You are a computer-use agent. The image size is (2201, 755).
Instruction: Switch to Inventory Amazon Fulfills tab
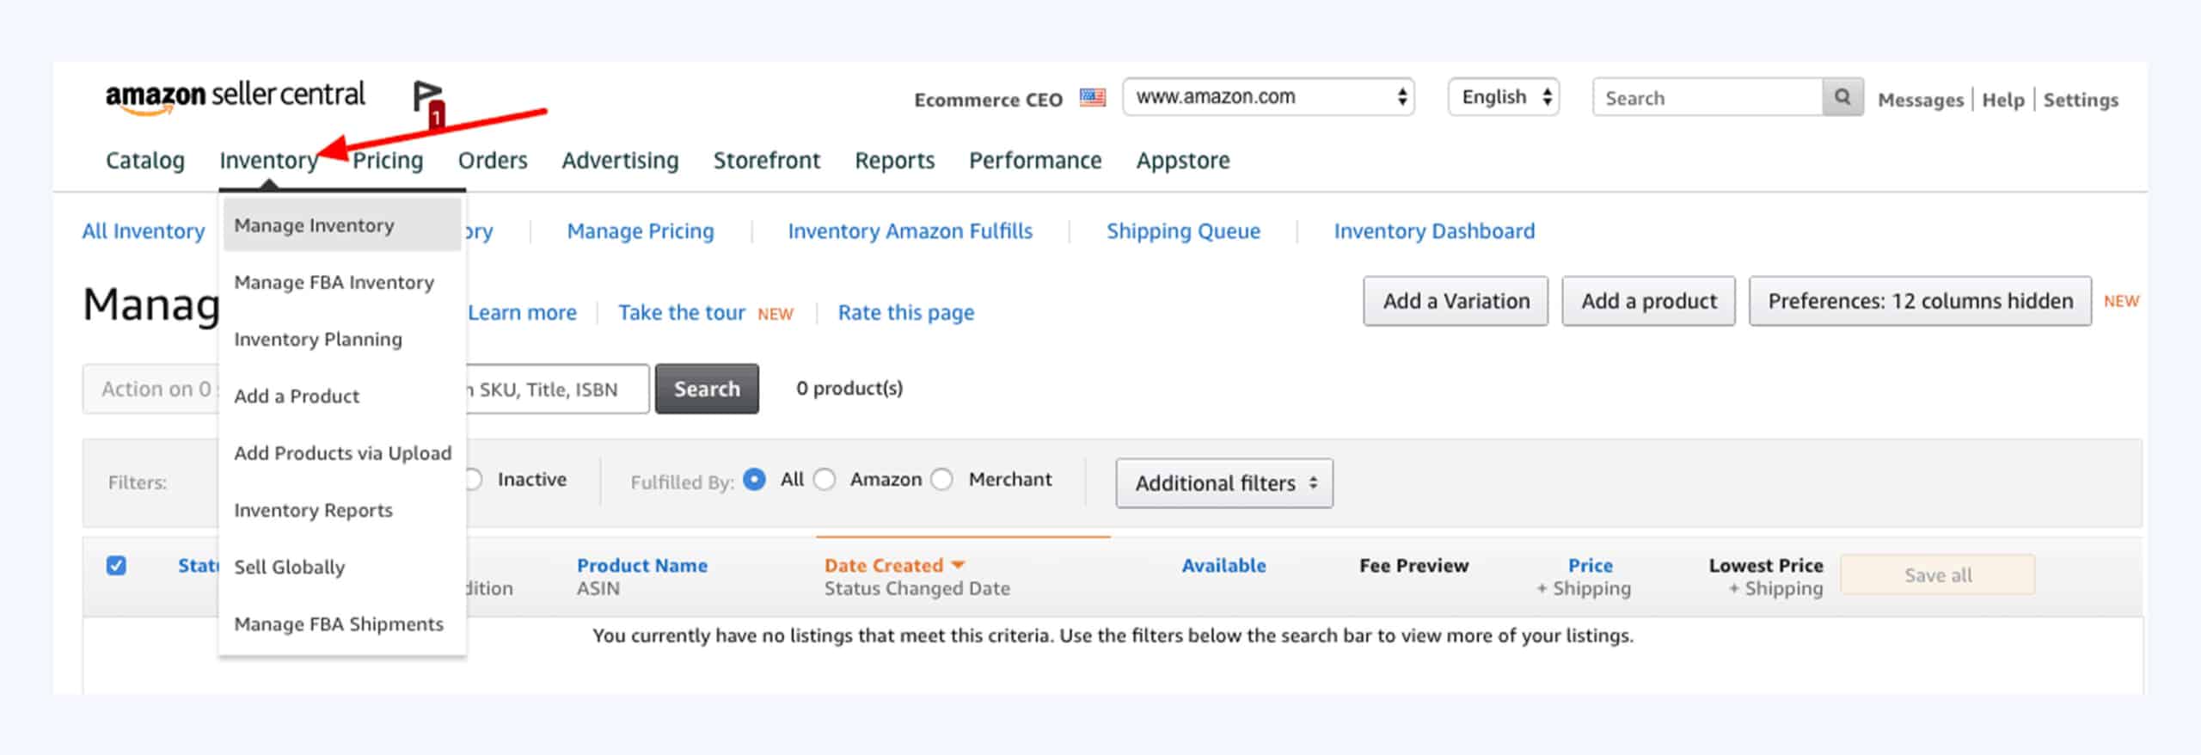pyautogui.click(x=910, y=231)
